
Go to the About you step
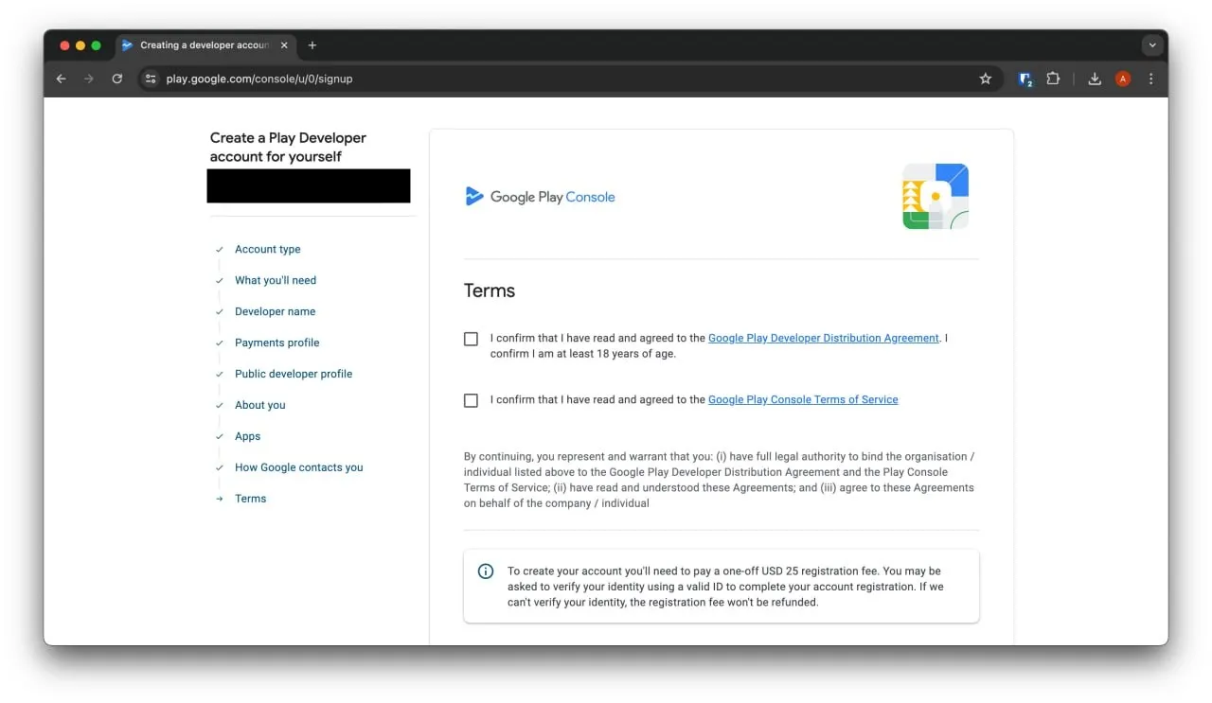pyautogui.click(x=260, y=406)
